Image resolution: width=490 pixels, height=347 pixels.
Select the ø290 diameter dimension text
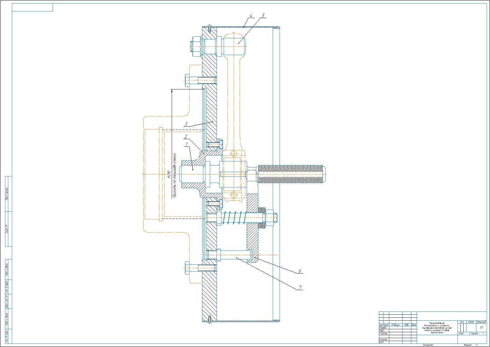[x=169, y=175]
